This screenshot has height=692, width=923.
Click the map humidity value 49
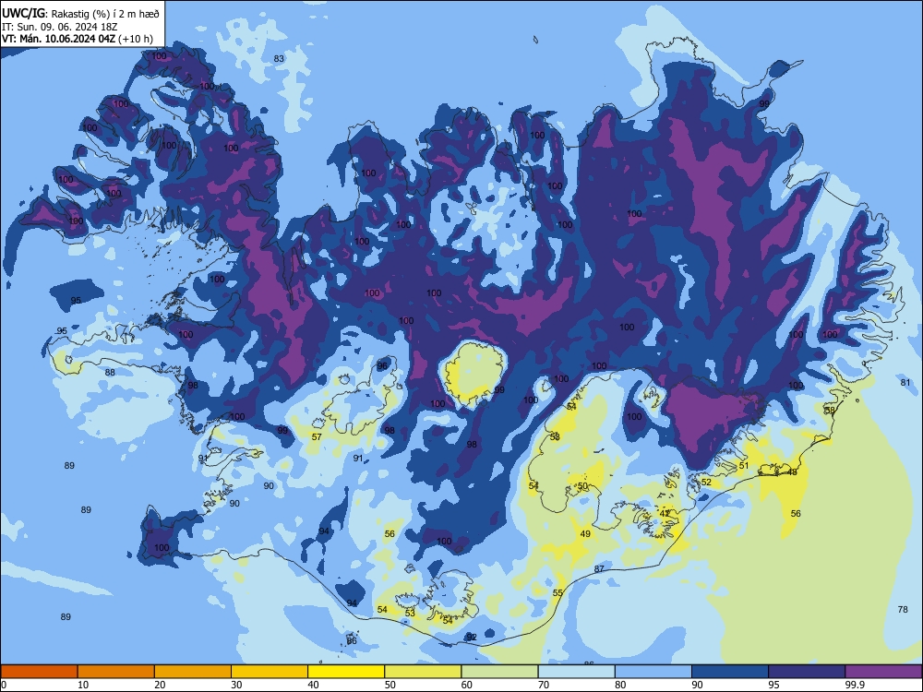tap(585, 533)
